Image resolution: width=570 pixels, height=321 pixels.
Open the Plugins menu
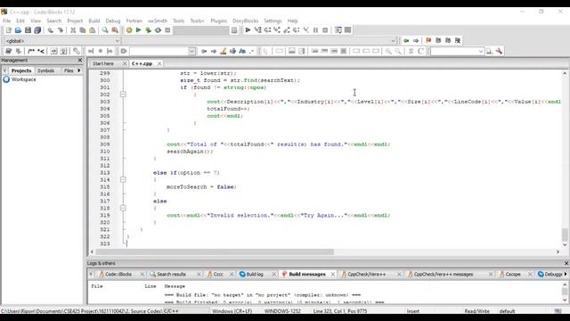tap(218, 21)
